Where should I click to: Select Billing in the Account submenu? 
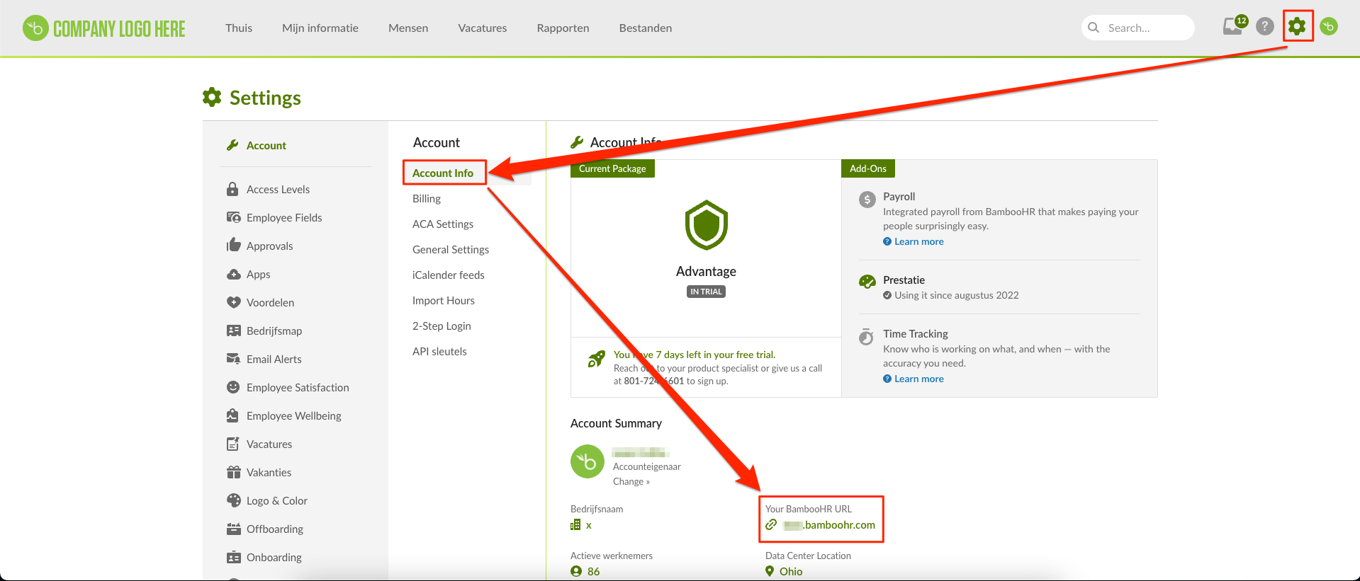[427, 199]
